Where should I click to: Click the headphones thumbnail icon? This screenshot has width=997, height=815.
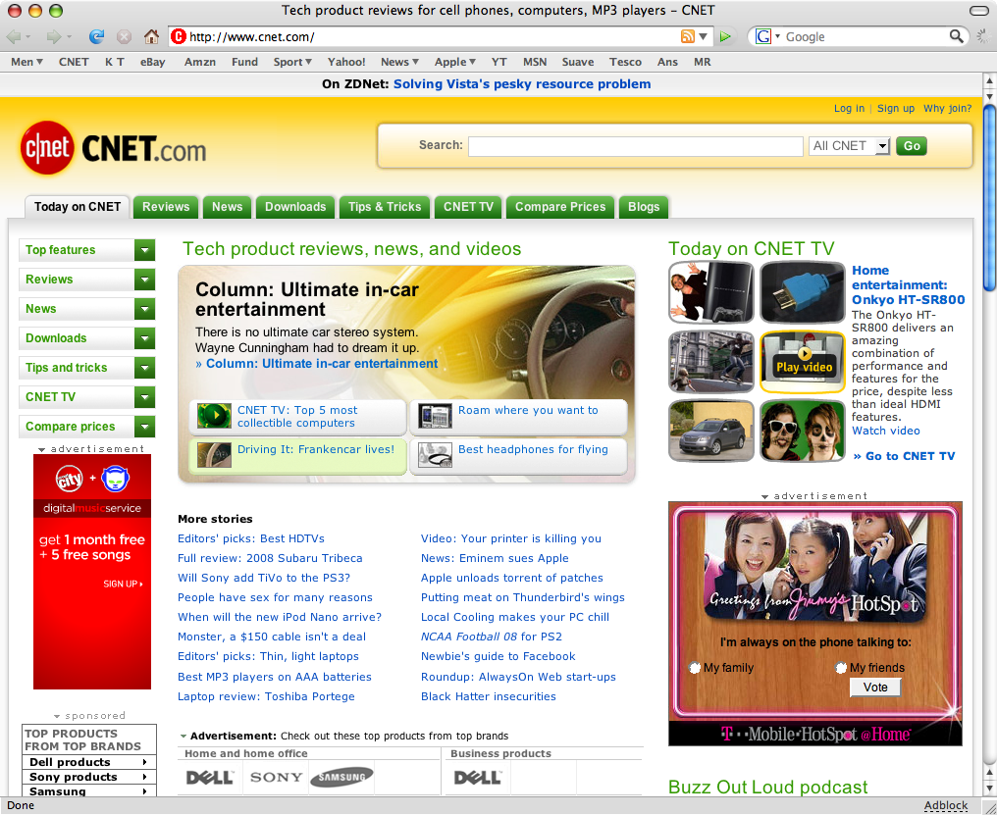(435, 455)
